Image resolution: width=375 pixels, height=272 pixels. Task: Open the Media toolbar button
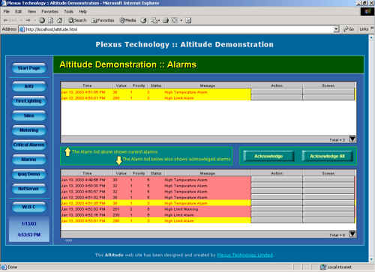[x=127, y=20]
